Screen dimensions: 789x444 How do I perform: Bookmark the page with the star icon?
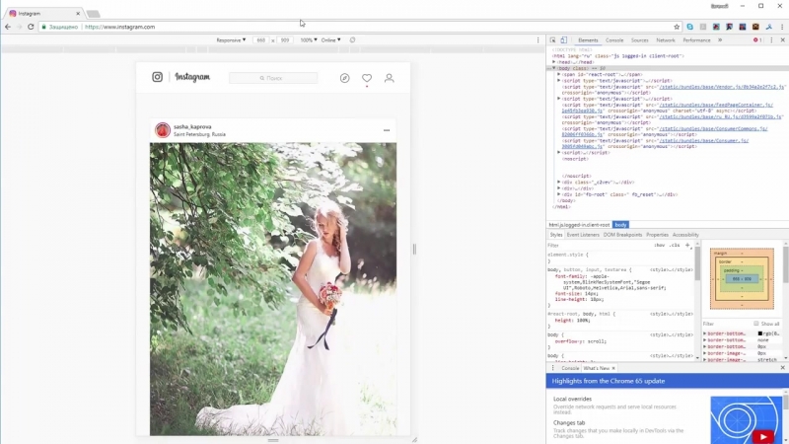tap(677, 27)
